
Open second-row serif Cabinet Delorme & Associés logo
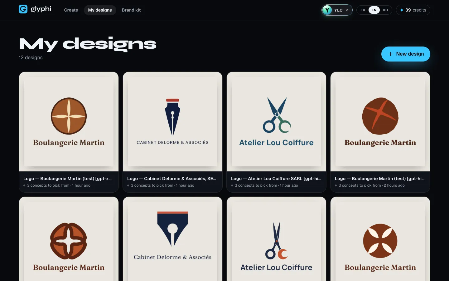(x=172, y=239)
